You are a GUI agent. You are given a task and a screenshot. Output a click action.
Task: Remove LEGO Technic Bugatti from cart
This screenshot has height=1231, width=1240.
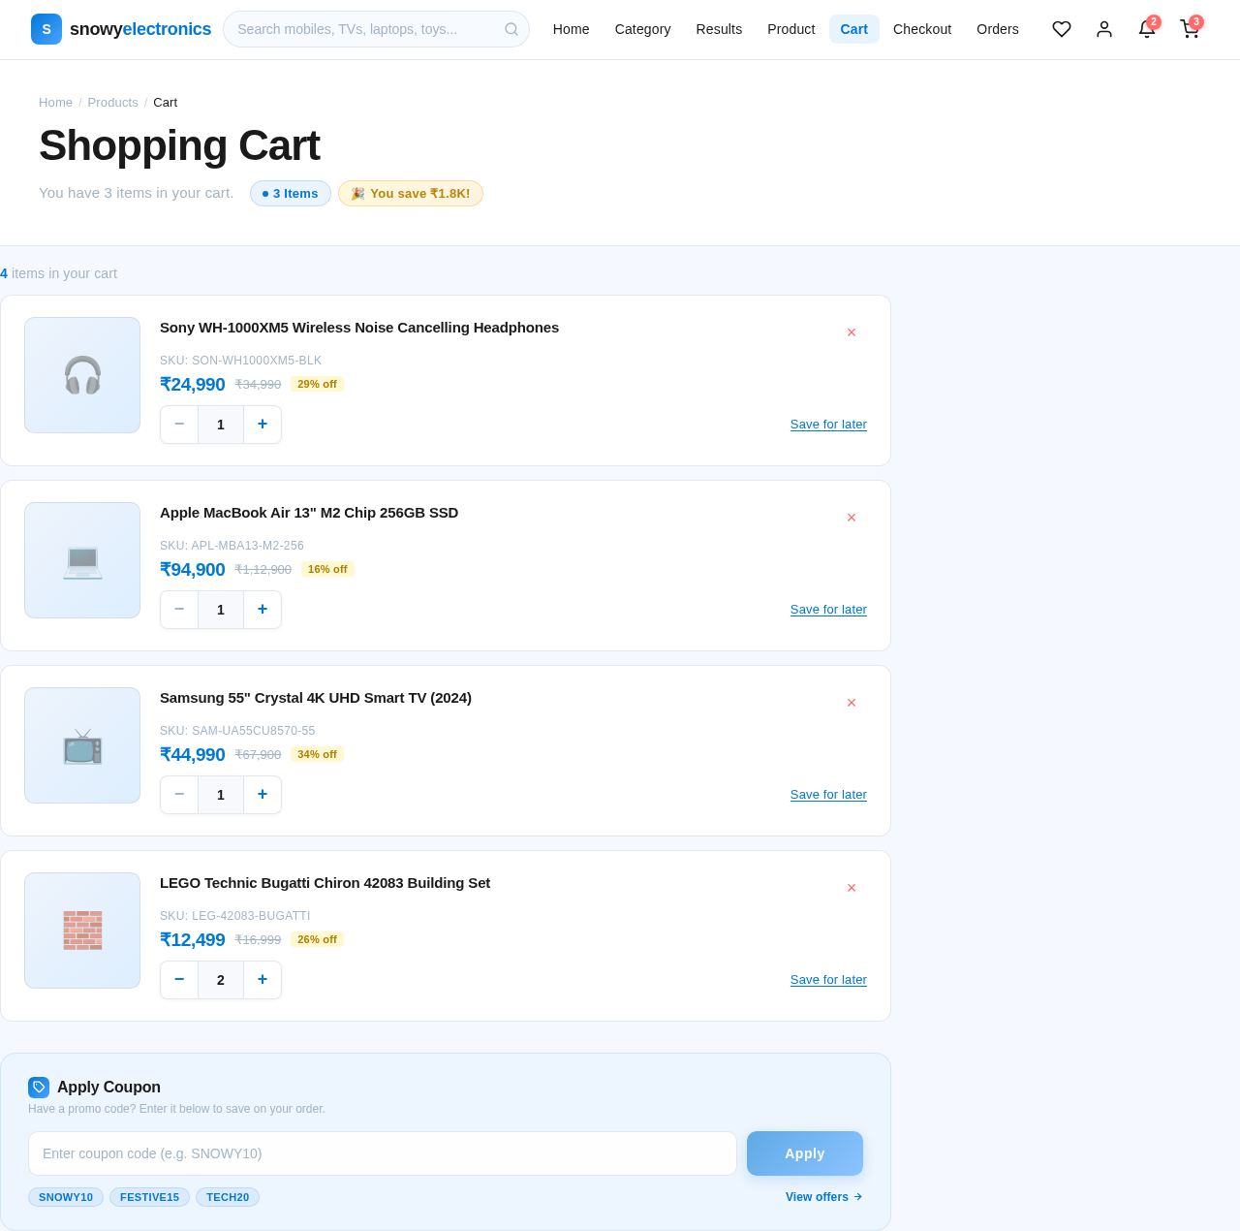(852, 888)
